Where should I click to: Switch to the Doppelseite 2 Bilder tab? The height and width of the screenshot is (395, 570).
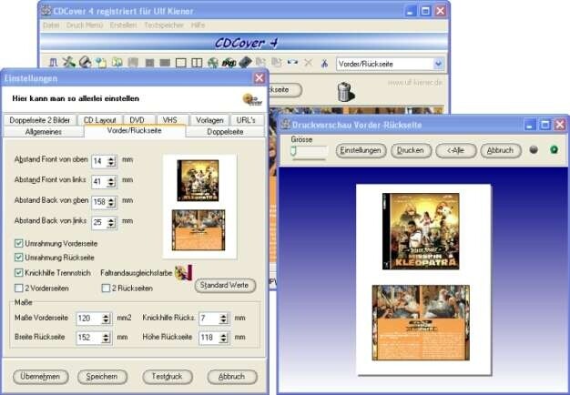click(40, 120)
